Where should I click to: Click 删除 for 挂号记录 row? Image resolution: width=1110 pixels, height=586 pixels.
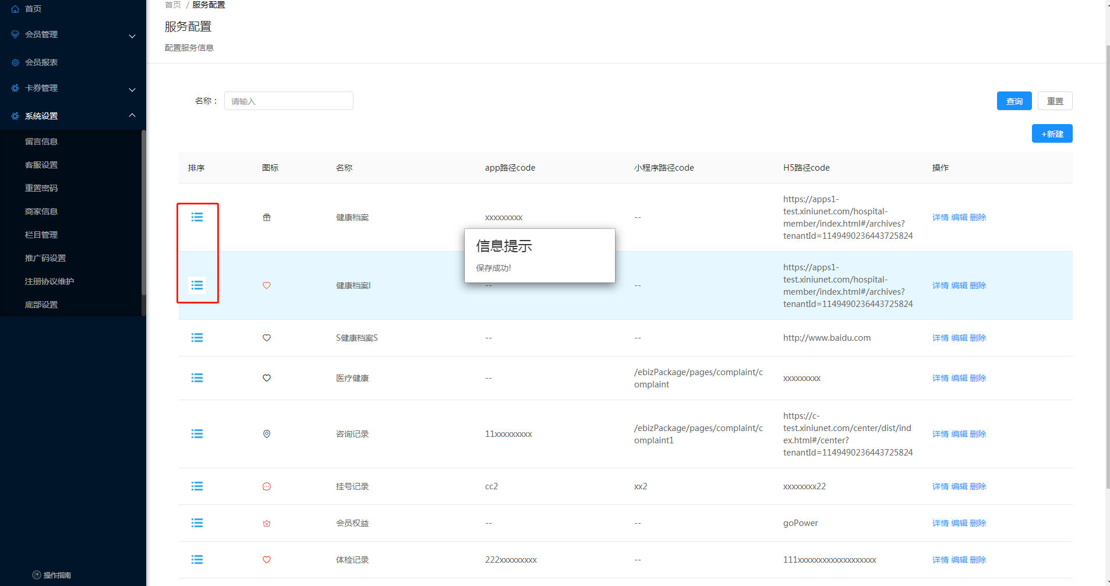point(978,486)
